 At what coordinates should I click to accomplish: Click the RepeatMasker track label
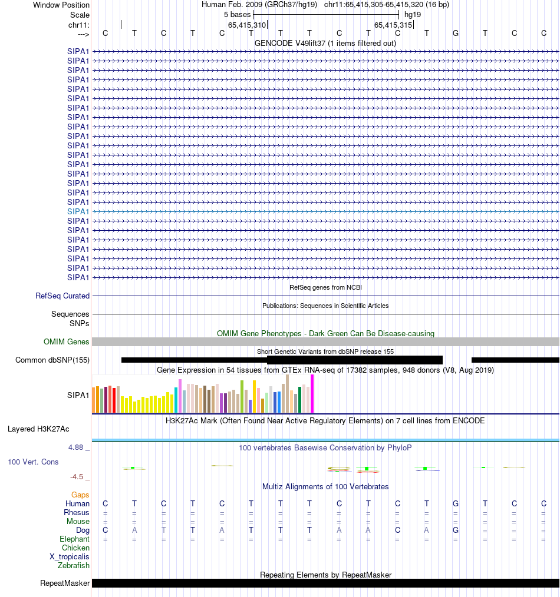65,583
